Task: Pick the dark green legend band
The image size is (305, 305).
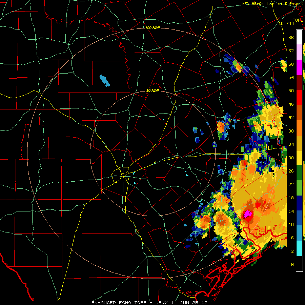Action: (x=299, y=172)
